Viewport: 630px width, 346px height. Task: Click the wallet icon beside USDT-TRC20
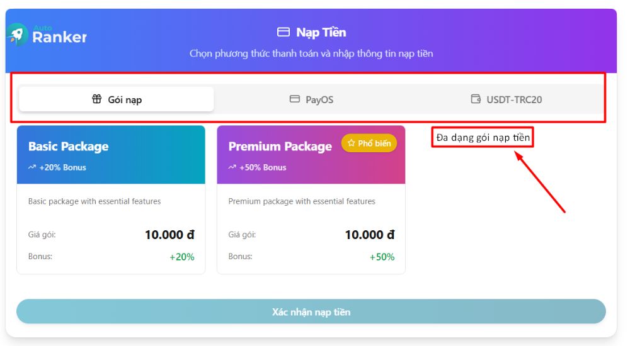[x=476, y=99]
